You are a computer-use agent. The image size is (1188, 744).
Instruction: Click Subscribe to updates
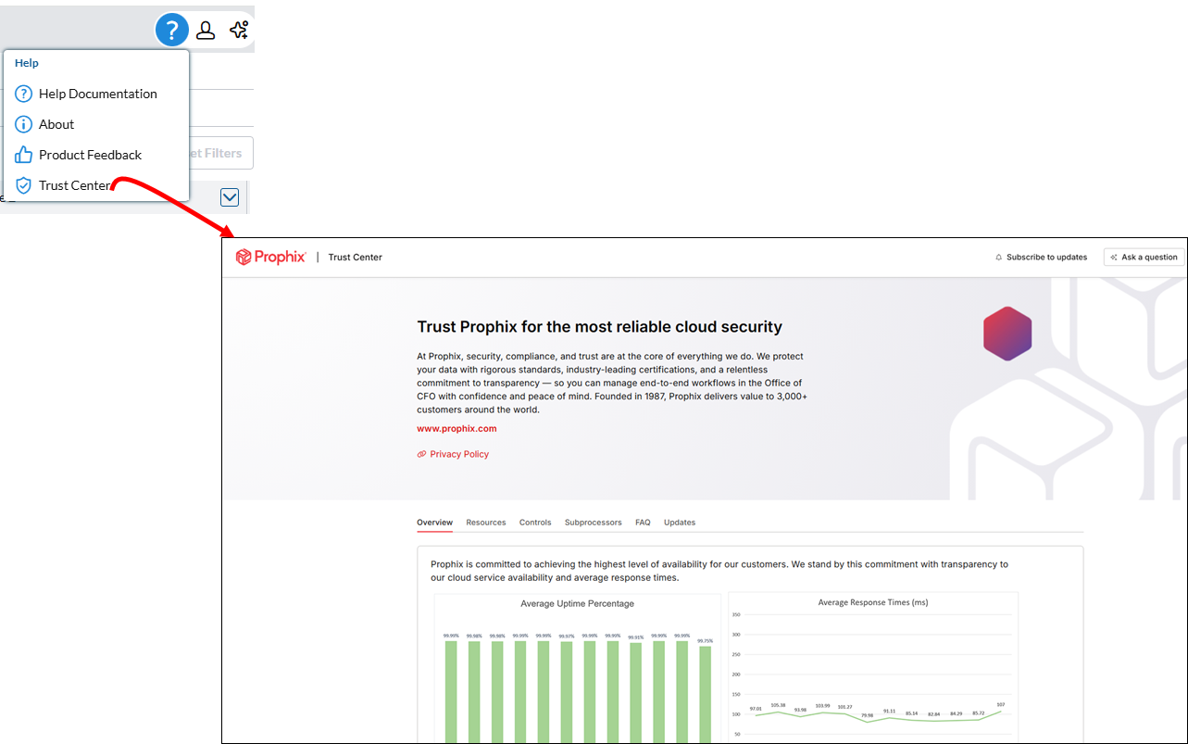click(x=1042, y=257)
